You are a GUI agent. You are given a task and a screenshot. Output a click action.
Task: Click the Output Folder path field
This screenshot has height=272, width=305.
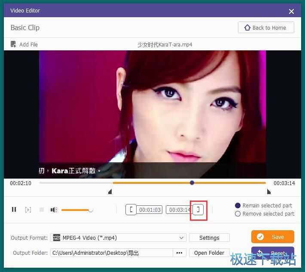pyautogui.click(x=111, y=253)
